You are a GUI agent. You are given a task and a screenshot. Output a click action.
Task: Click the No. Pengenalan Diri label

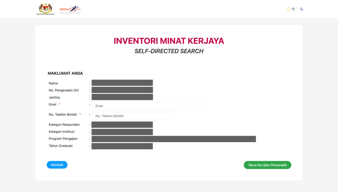click(64, 90)
